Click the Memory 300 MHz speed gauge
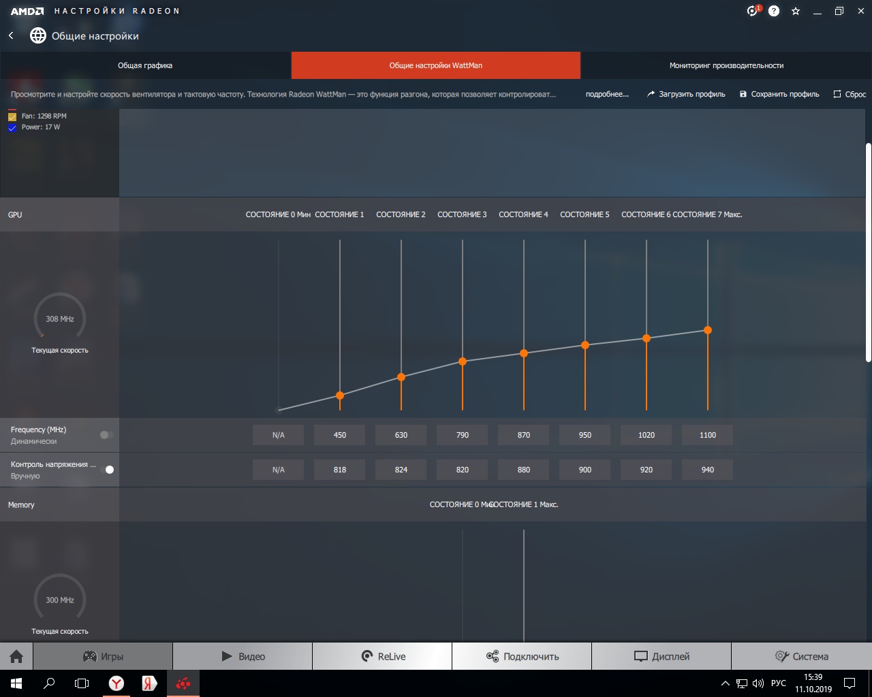872x697 pixels. (x=60, y=600)
